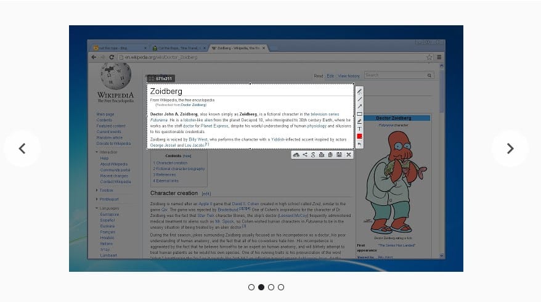
Task: Bookmark the page with the star icon
Action: point(429,57)
